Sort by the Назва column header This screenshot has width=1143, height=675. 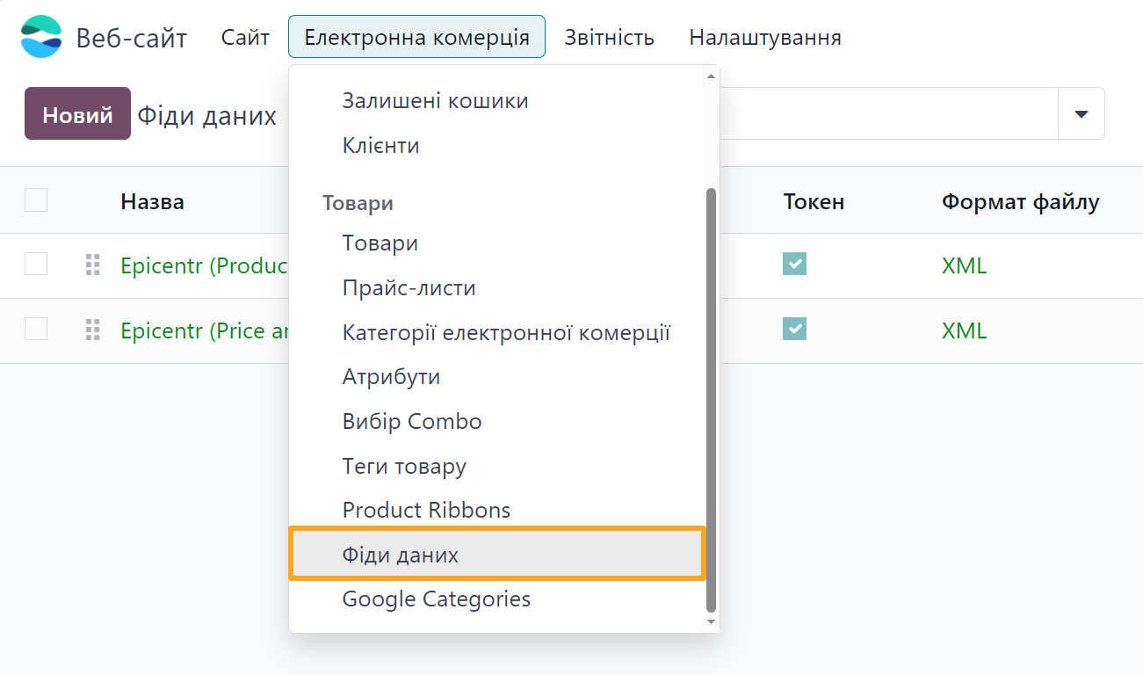(x=152, y=201)
